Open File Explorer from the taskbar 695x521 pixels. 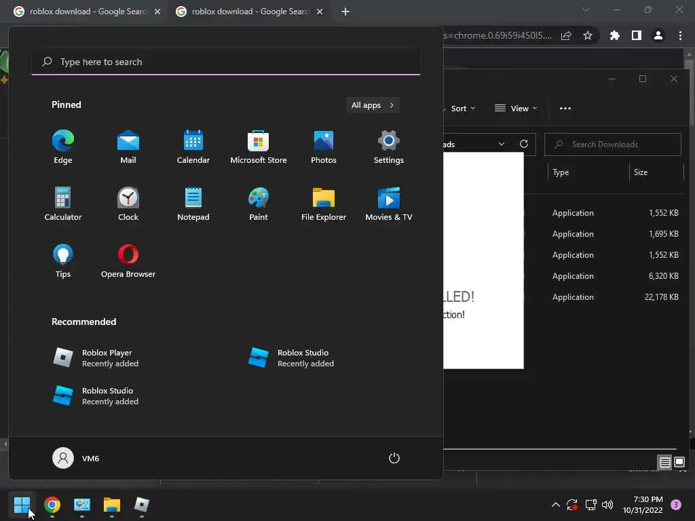[112, 505]
